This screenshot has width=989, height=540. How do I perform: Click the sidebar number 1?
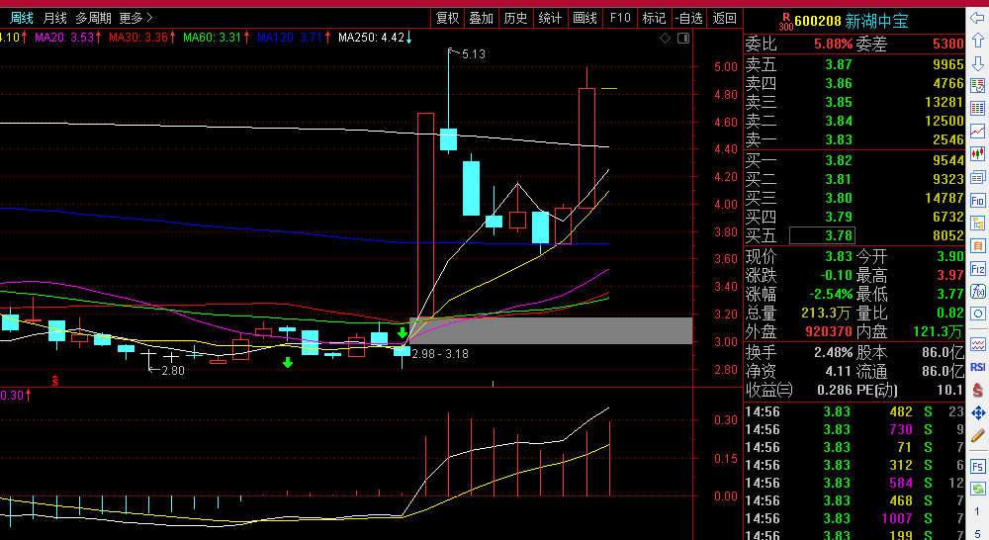click(977, 512)
